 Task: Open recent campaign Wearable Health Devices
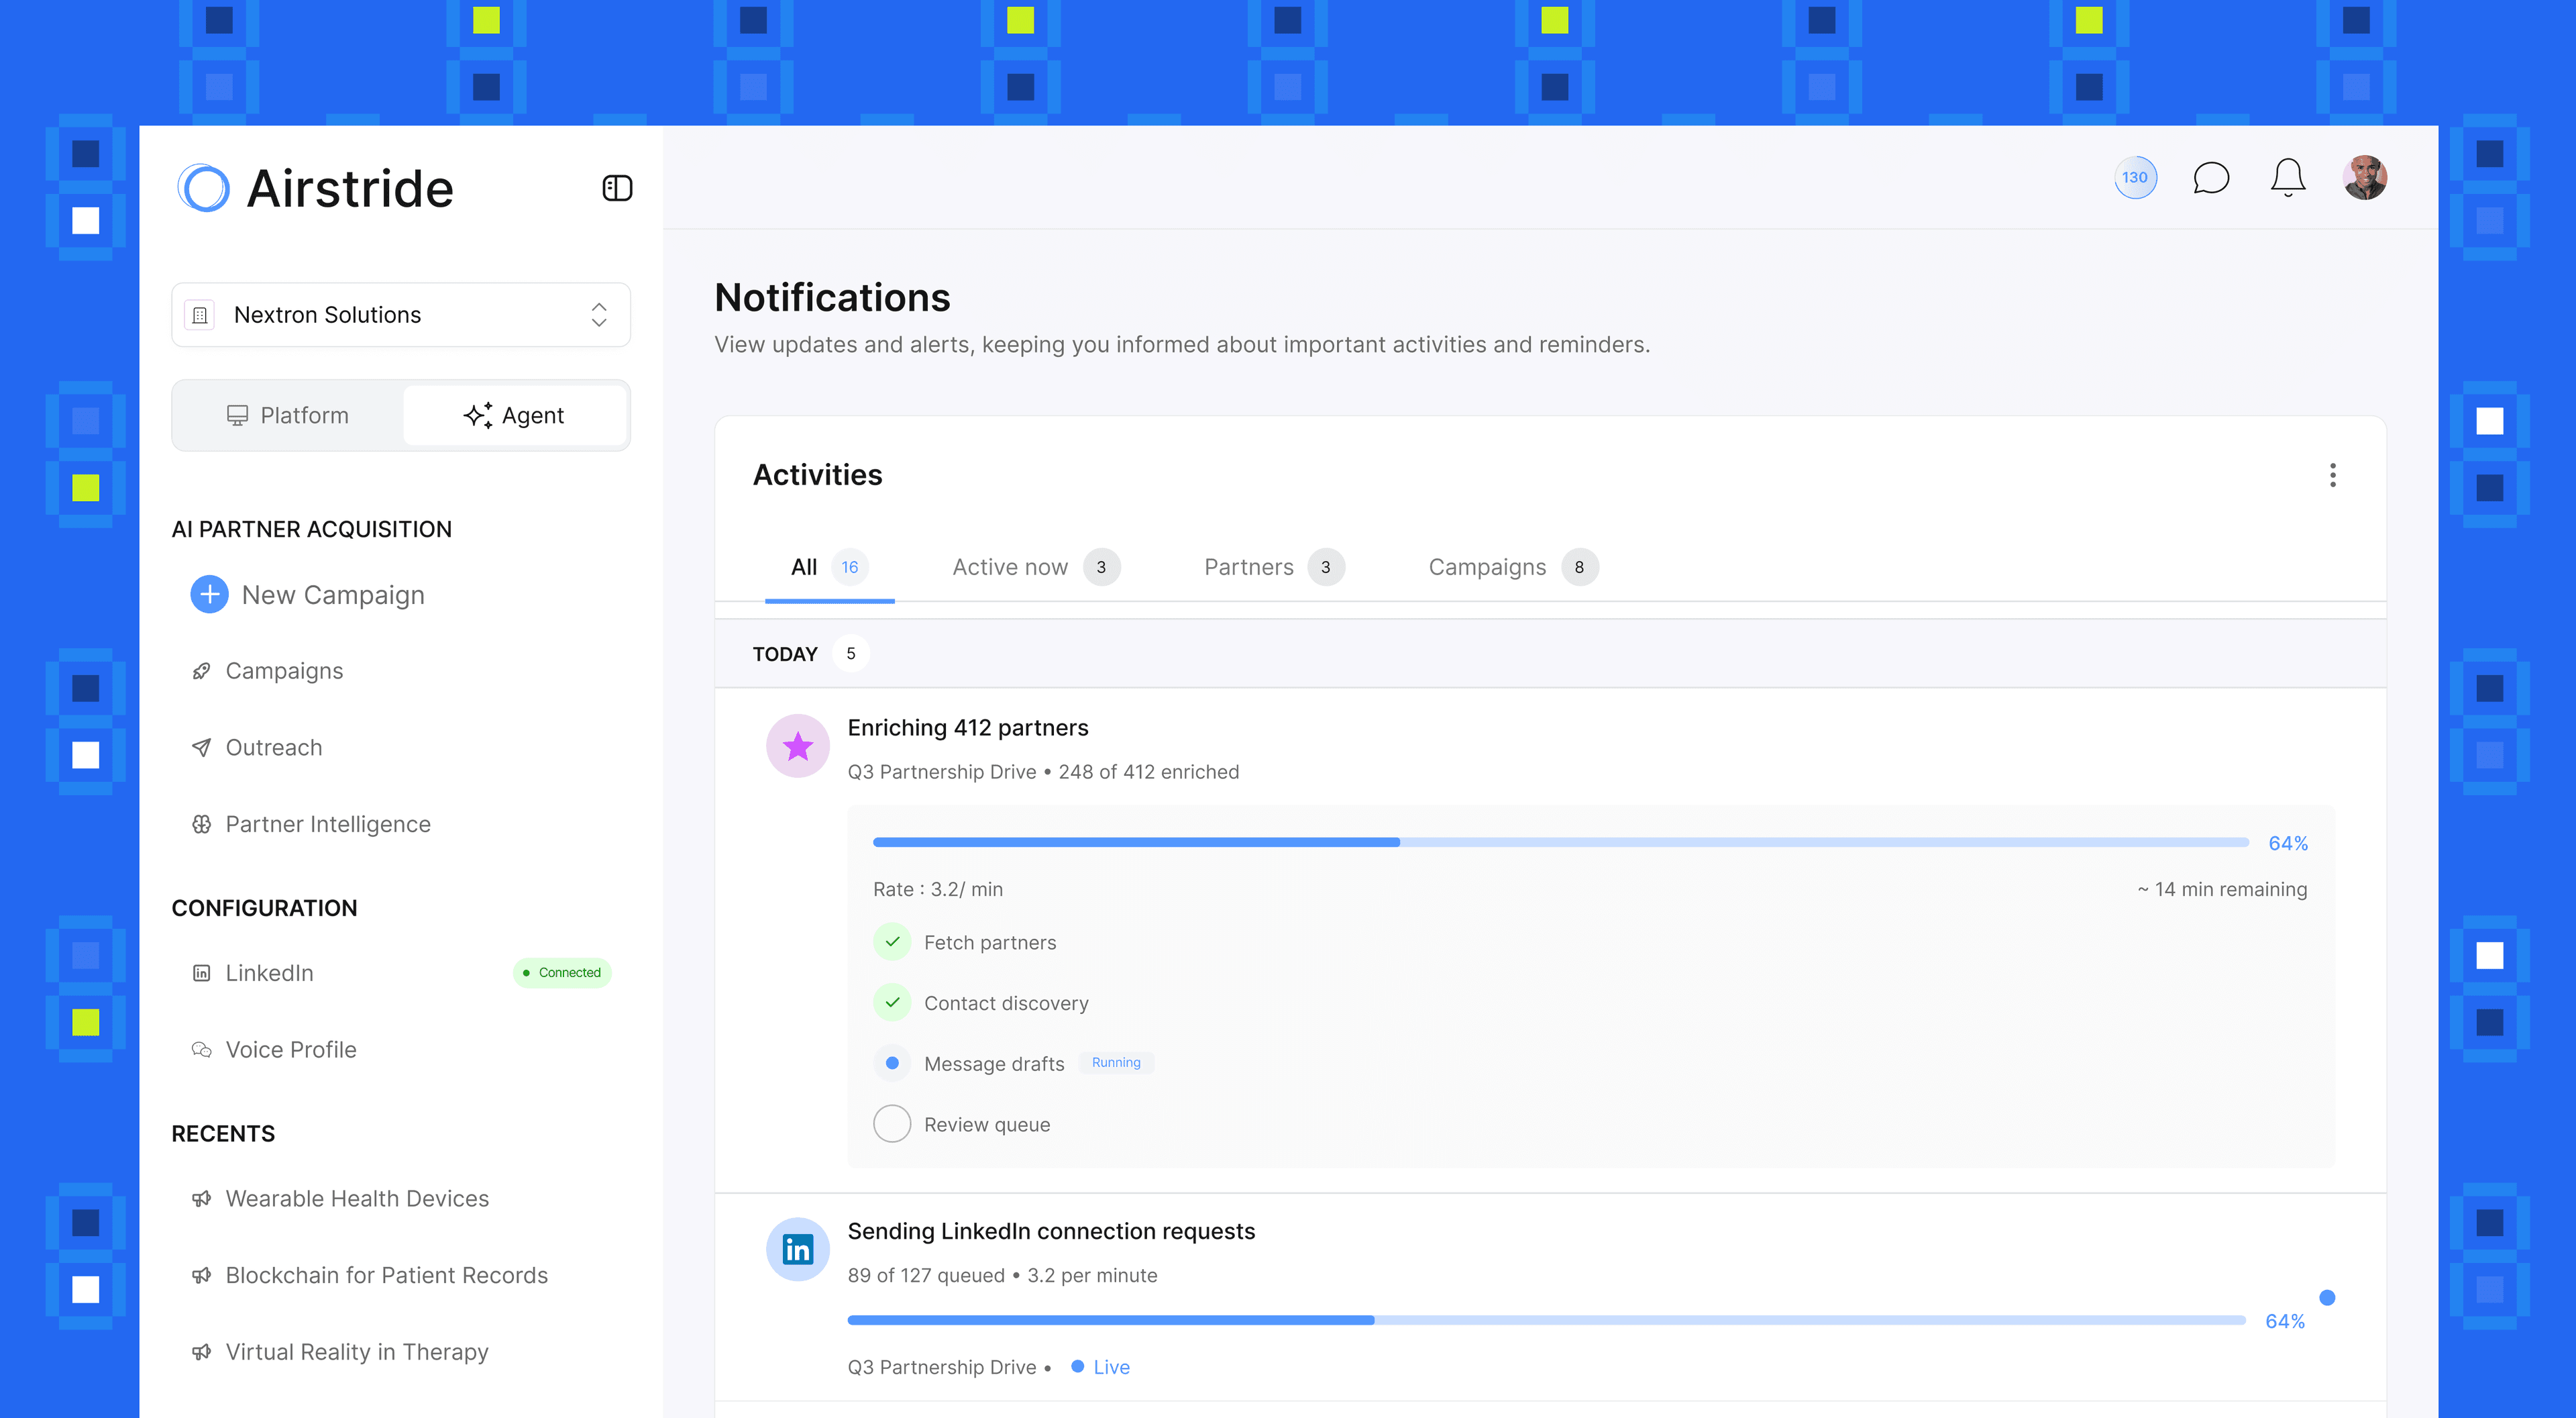pos(357,1199)
